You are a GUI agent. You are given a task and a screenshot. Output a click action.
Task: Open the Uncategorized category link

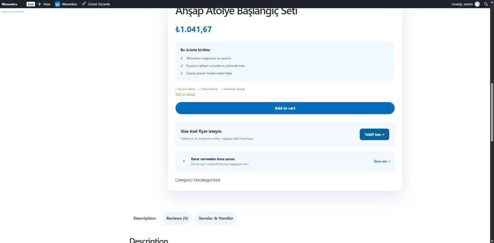pos(207,180)
